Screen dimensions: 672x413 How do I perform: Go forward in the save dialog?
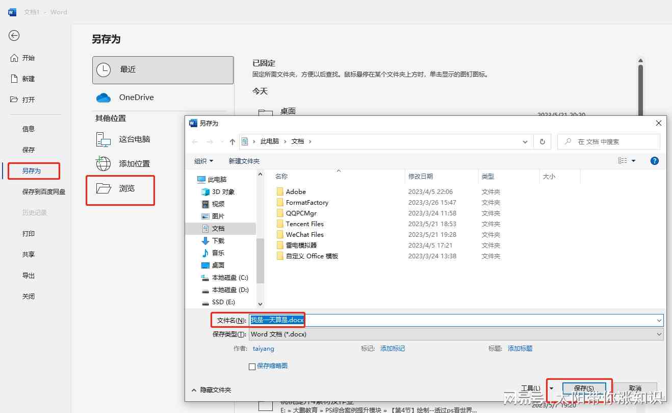[210, 142]
